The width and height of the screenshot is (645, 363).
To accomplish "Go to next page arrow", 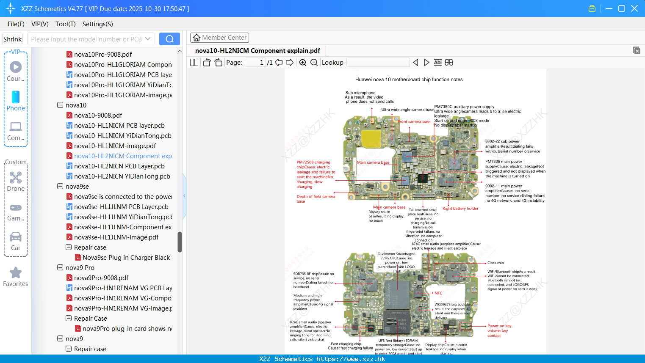I will click(x=290, y=62).
